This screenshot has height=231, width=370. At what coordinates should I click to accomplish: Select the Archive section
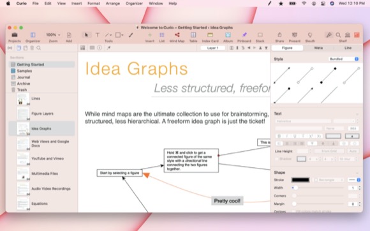[x=24, y=84]
